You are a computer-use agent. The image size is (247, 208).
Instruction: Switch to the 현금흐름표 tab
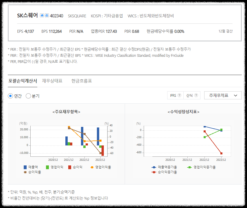pyautogui.click(x=82, y=81)
